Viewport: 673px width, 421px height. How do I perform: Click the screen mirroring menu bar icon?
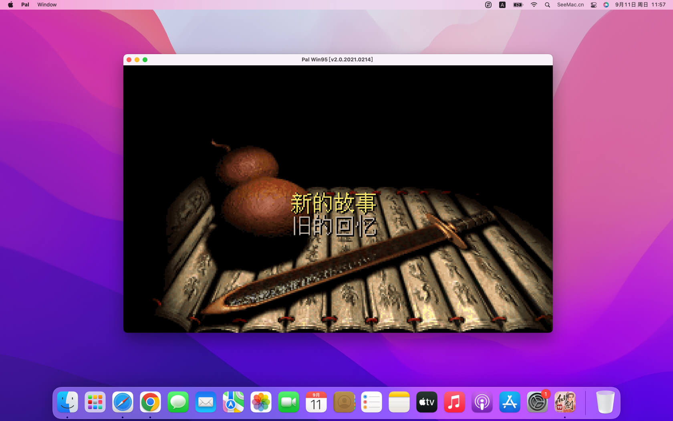click(488, 5)
